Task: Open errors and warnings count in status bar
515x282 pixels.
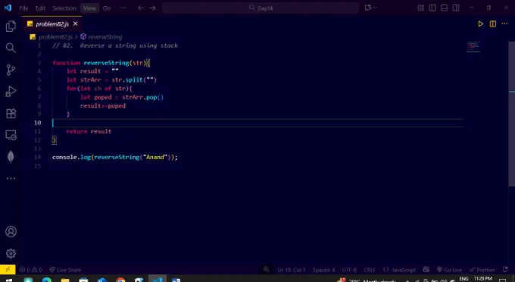Action: pos(31,270)
